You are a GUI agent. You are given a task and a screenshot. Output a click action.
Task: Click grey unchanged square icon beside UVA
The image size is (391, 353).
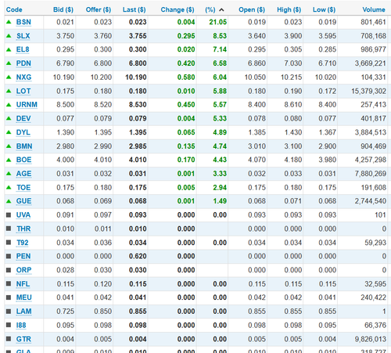(9, 214)
